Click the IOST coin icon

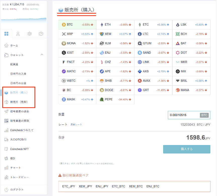click(x=64, y=53)
